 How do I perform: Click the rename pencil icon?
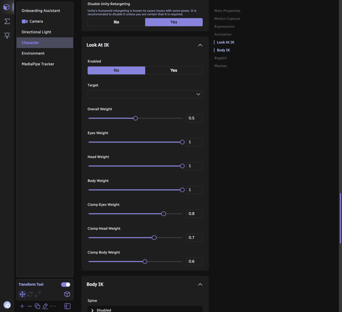[x=45, y=306]
